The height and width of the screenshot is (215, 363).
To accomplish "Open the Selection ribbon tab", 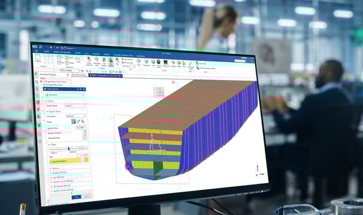I will tap(96, 54).
